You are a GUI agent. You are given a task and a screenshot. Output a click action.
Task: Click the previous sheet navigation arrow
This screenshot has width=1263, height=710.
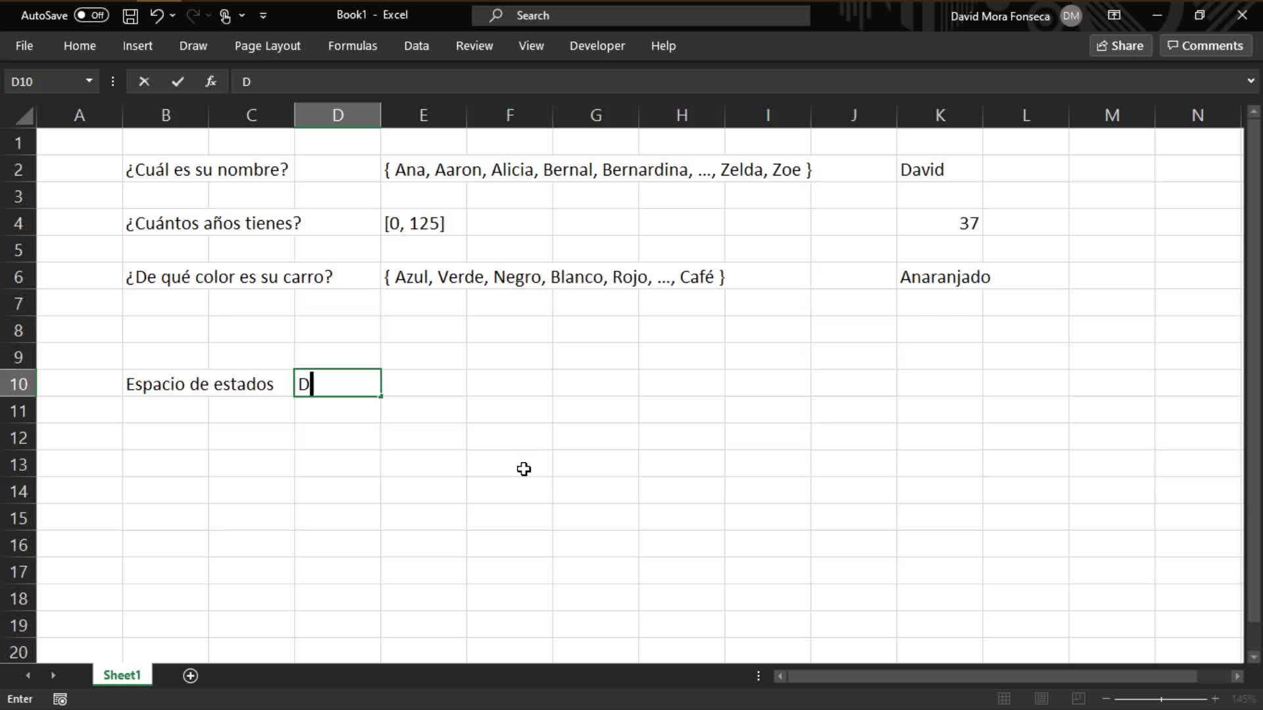click(x=28, y=676)
